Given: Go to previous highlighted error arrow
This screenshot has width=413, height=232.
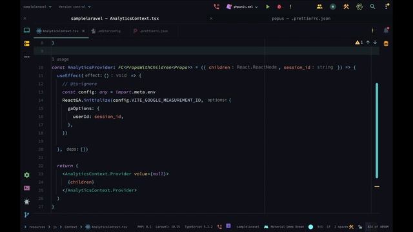Looking at the screenshot, I should pos(368,43).
